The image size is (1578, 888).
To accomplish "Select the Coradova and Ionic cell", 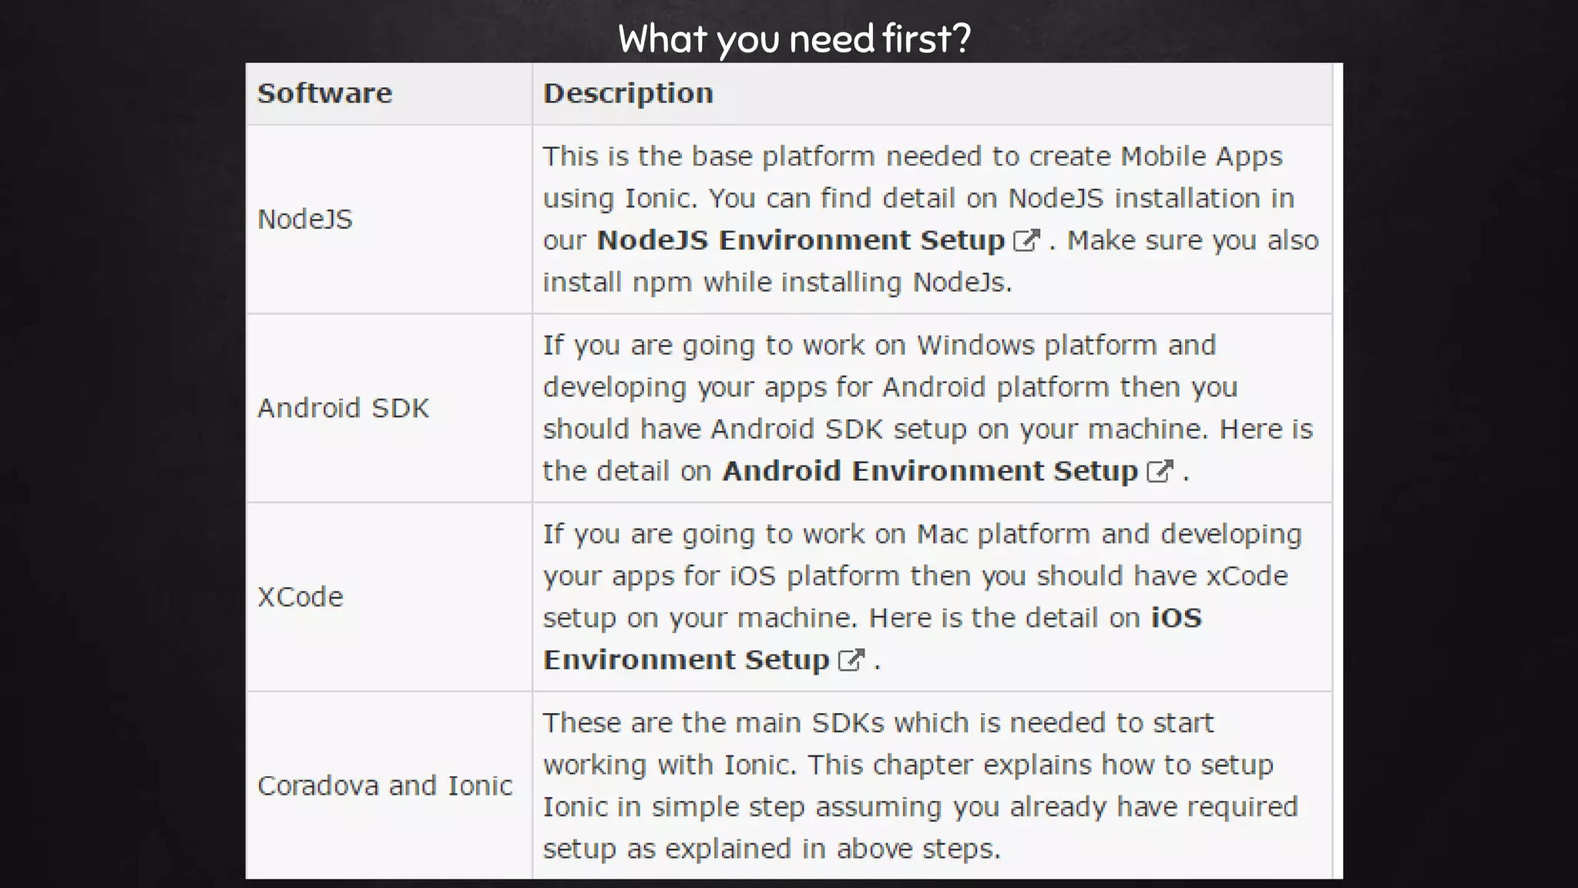I will coord(384,785).
